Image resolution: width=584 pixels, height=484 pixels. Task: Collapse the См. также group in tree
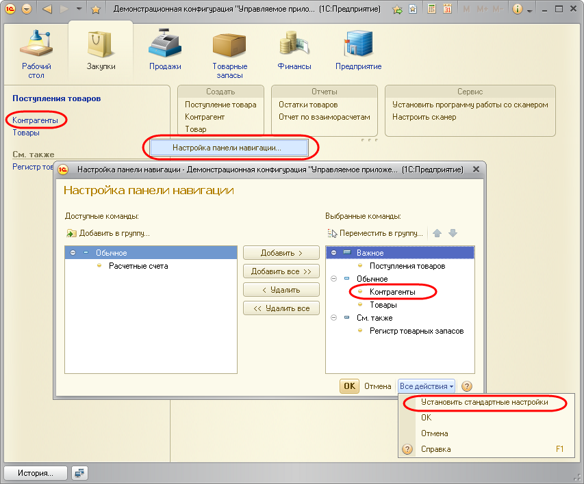pos(333,318)
